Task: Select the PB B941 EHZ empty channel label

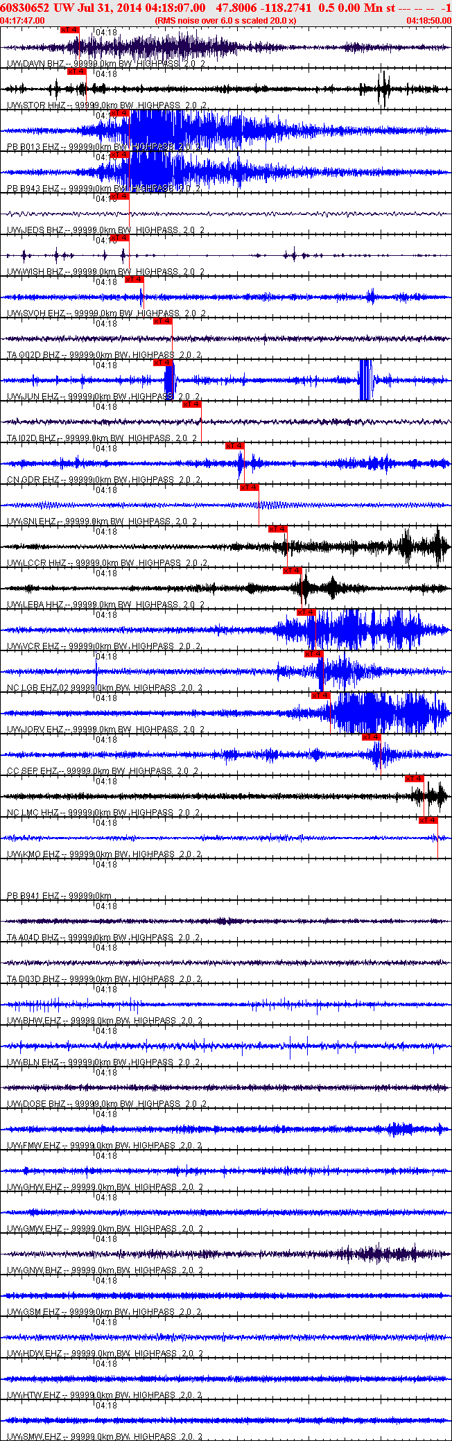Action: (x=59, y=896)
